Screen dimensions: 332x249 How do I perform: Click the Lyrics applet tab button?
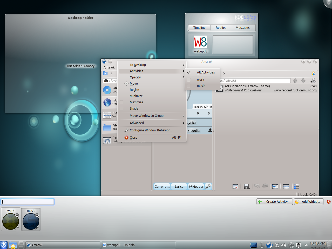[179, 186]
